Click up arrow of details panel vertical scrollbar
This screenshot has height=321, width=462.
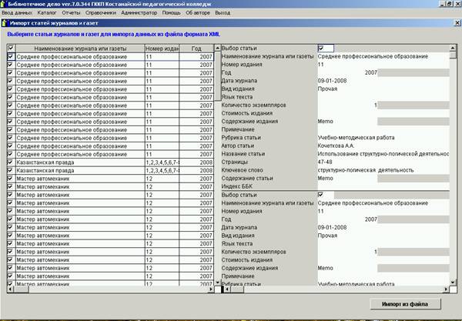(453, 48)
